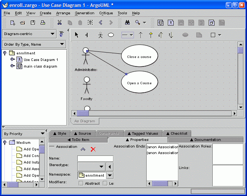Select the Generalization arrow tool
Screen dimensions: 247x196
(151, 35)
